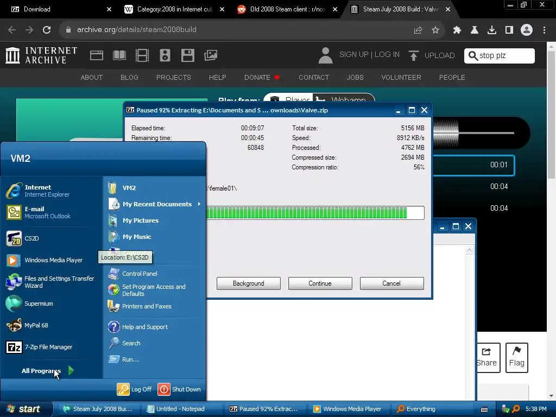Expand All Programs list
The width and height of the screenshot is (556, 417).
(x=48, y=371)
